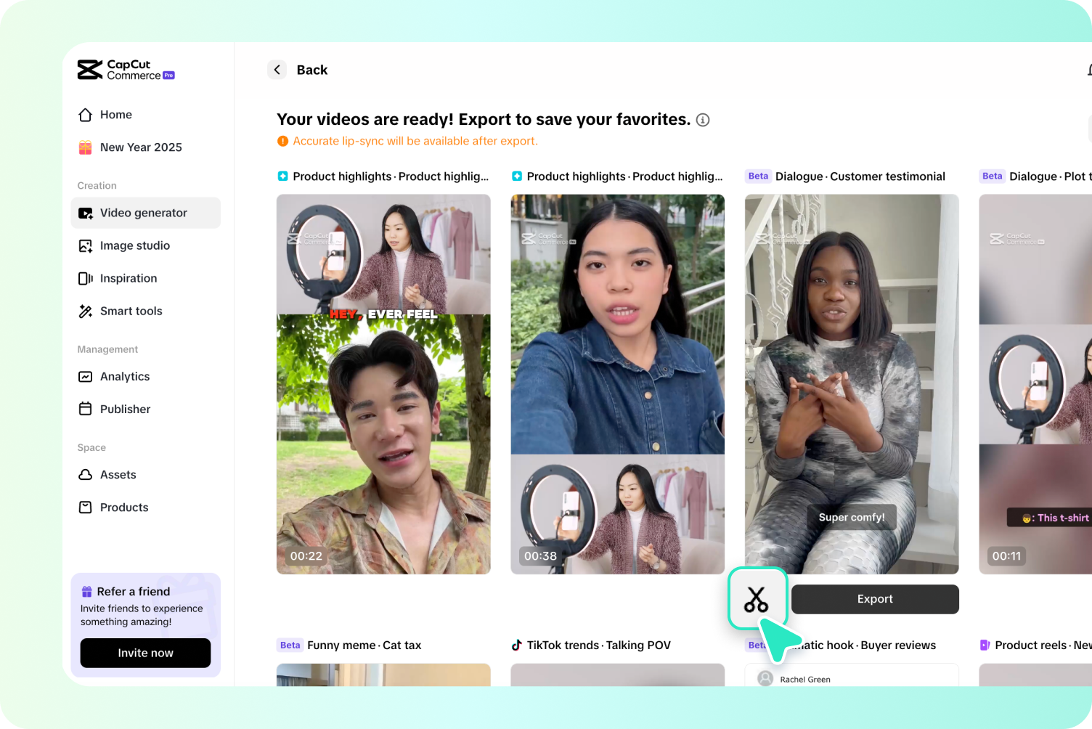The width and height of the screenshot is (1092, 729).
Task: Click the 'Your videos are ready!' heading
Action: pos(484,120)
